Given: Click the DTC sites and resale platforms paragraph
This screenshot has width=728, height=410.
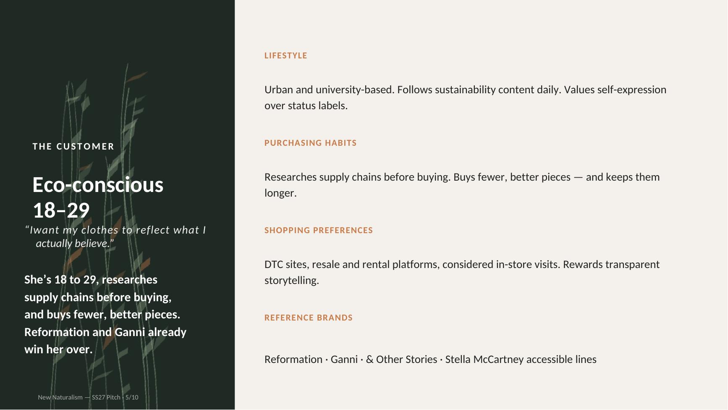Looking at the screenshot, I should point(462,272).
